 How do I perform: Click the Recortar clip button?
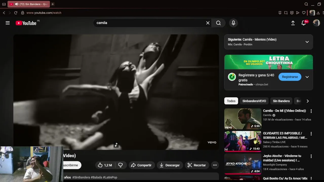tap(197, 165)
